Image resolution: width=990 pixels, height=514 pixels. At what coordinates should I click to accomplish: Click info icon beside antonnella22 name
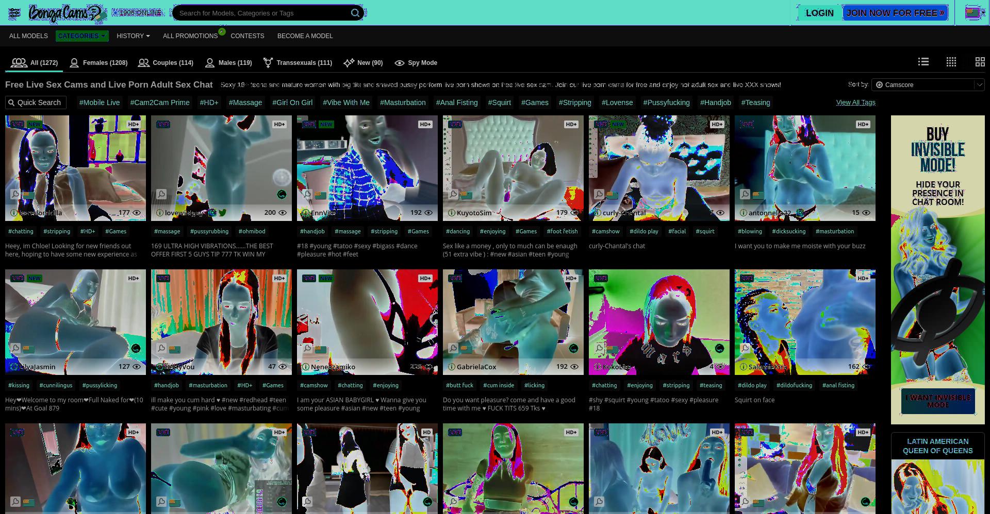tap(744, 213)
